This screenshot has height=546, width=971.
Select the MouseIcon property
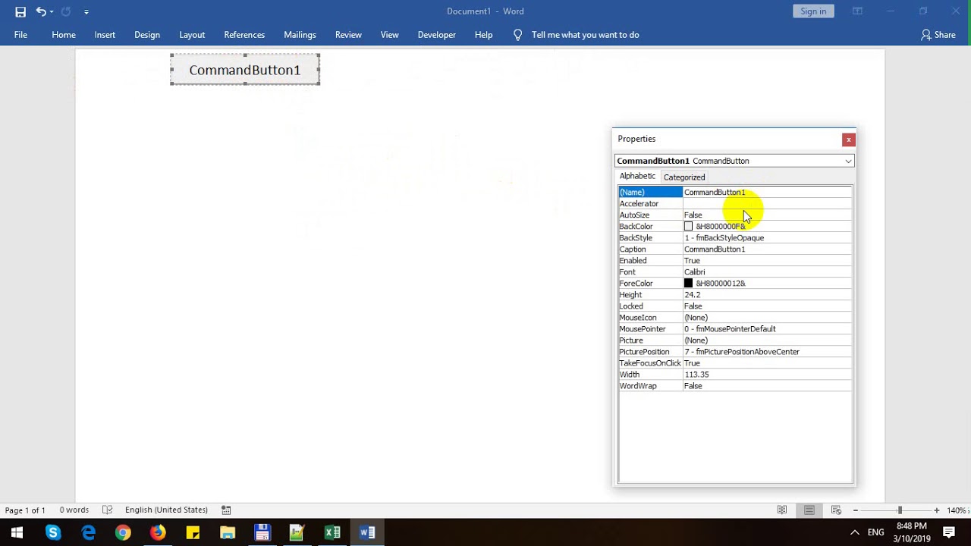point(650,318)
